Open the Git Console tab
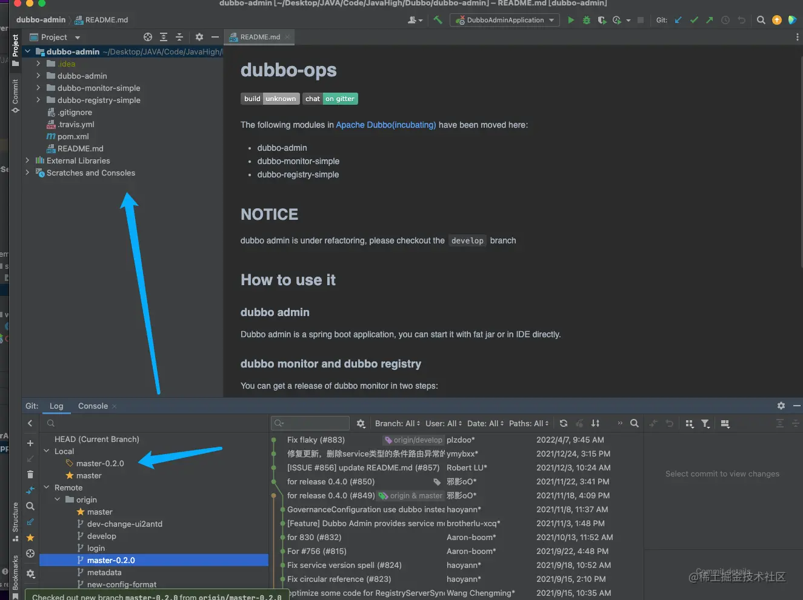 tap(93, 406)
